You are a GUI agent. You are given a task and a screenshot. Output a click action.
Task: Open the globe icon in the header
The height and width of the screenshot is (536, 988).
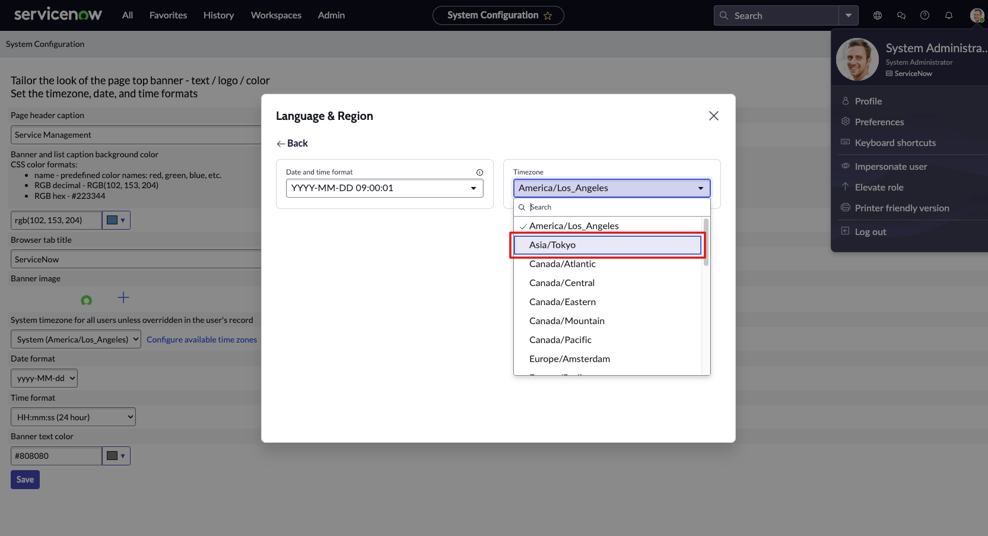coord(877,15)
